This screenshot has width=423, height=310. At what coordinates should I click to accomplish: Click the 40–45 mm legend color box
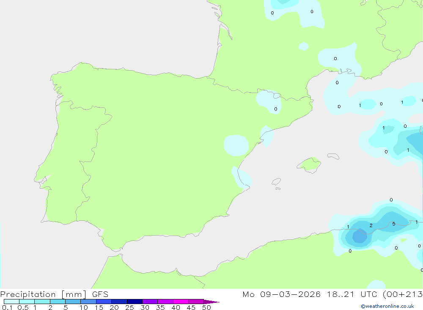click(x=181, y=302)
